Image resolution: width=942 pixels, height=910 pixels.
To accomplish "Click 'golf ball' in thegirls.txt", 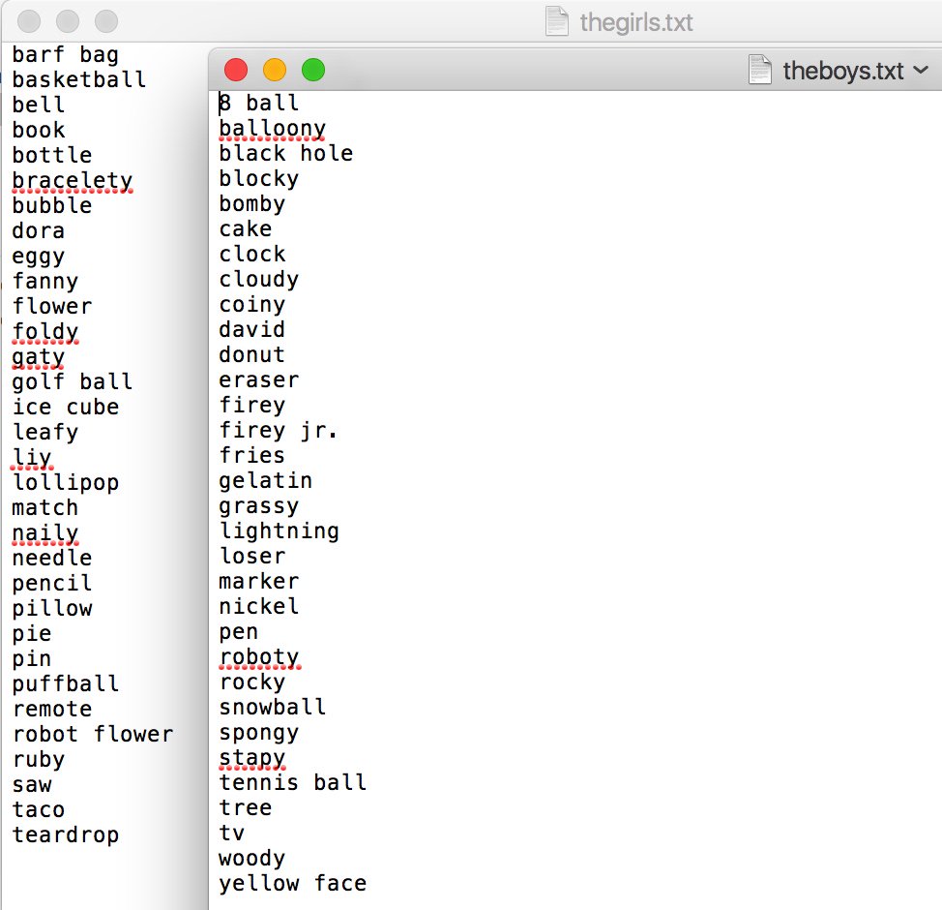I will (73, 382).
